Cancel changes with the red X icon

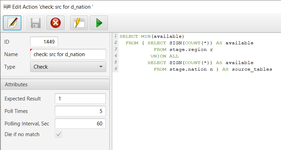[55, 23]
